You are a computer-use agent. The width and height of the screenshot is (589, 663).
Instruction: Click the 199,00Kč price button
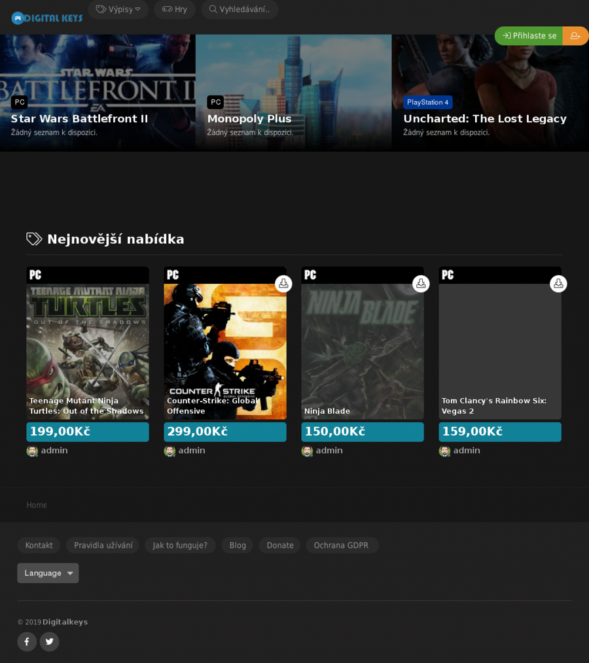(x=88, y=432)
